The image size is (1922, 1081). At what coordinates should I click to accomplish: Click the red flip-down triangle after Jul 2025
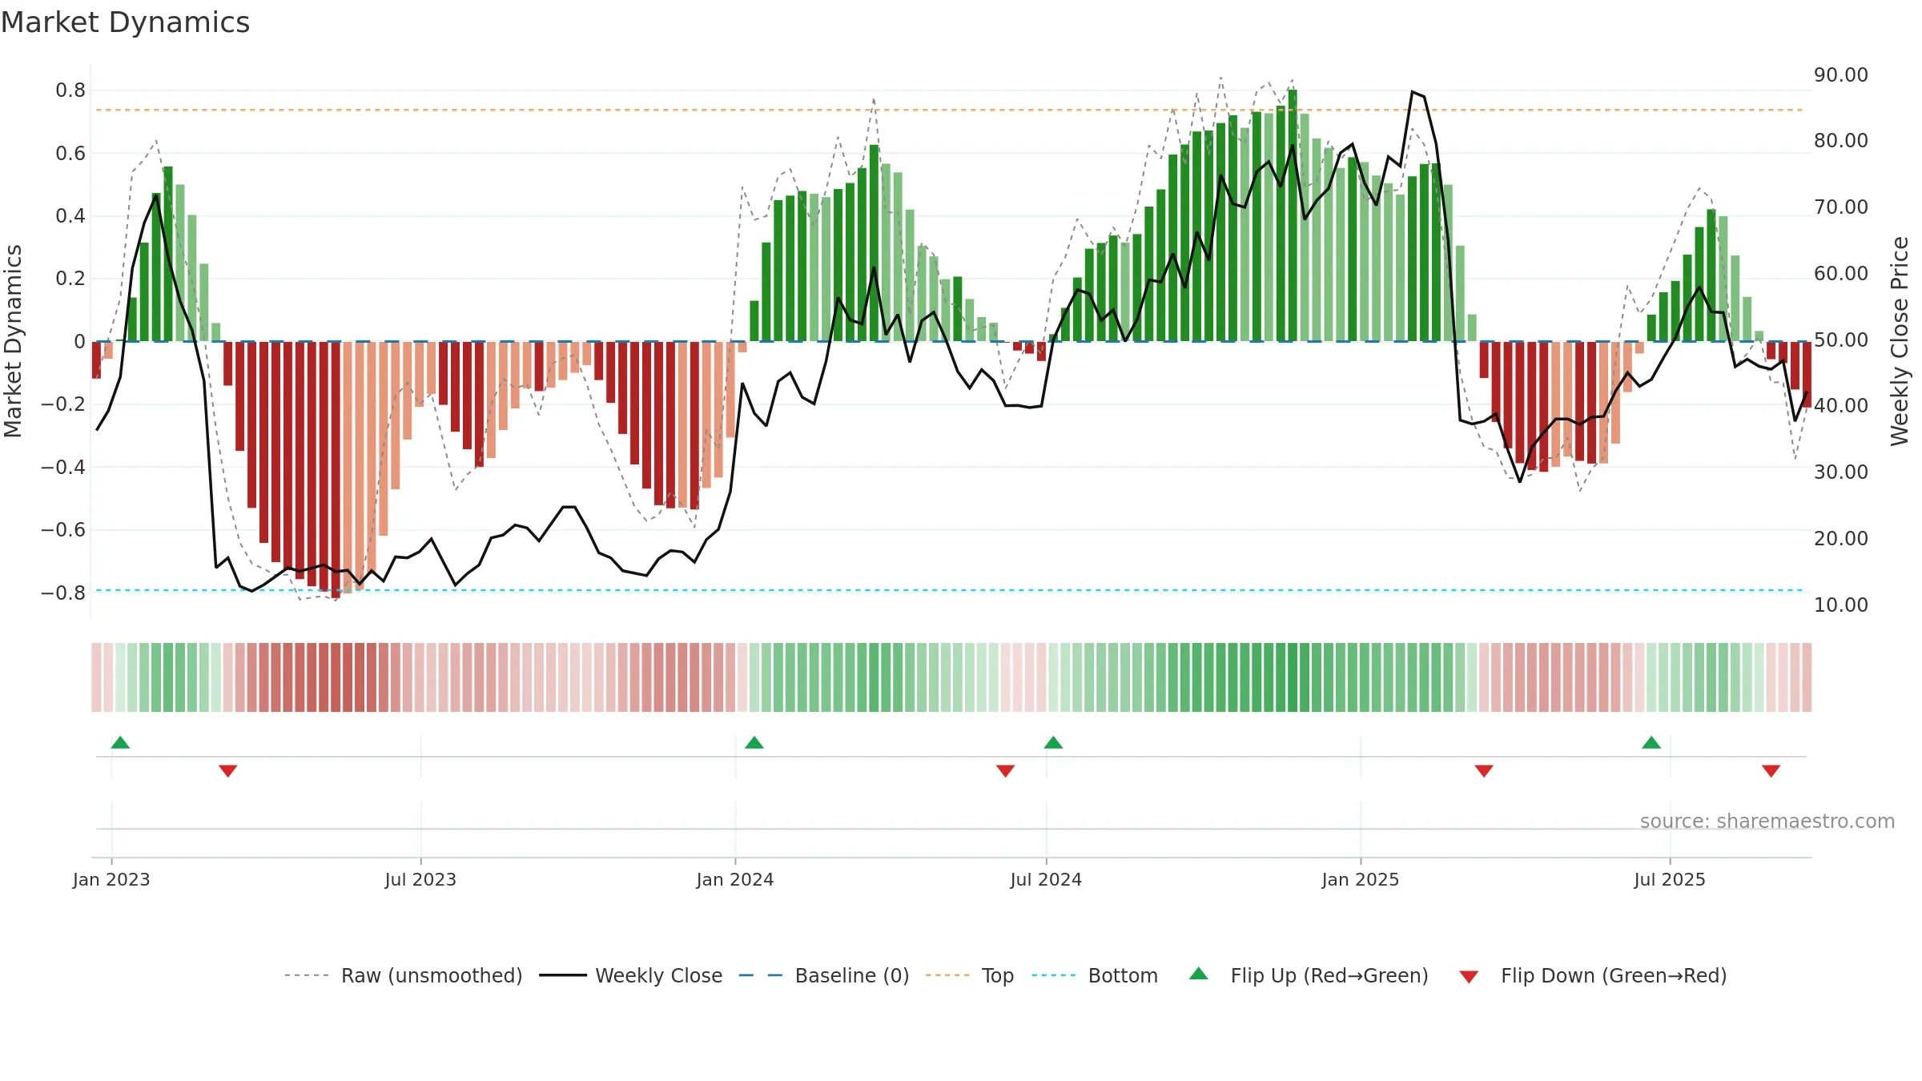(1771, 771)
